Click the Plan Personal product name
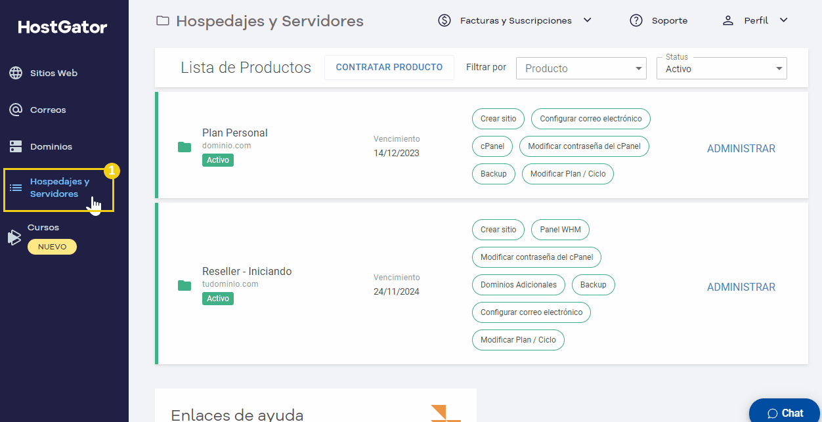This screenshot has height=422, width=822. (235, 133)
